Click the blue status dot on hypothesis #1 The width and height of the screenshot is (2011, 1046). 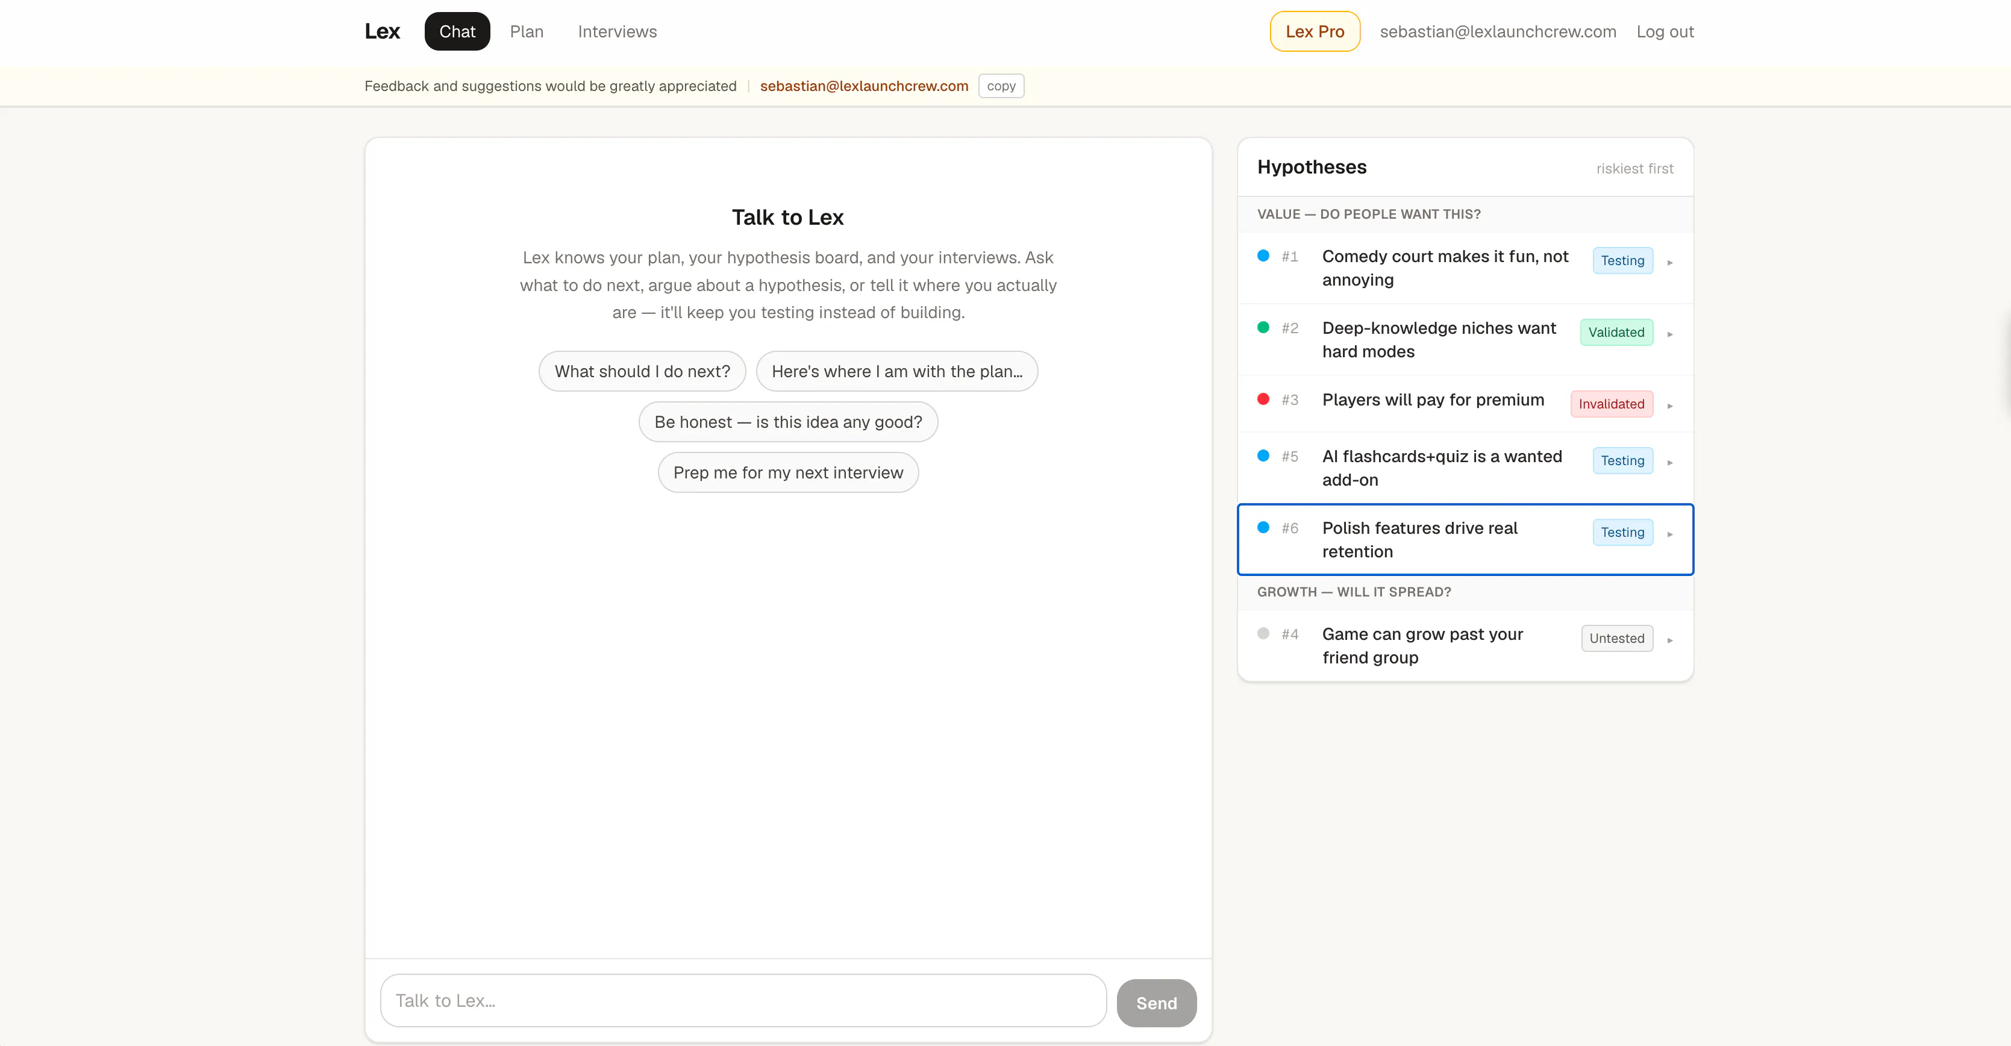1263,255
